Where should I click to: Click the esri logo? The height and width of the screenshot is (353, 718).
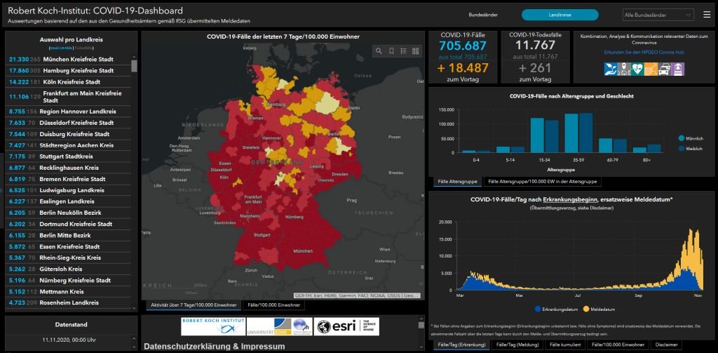(341, 326)
